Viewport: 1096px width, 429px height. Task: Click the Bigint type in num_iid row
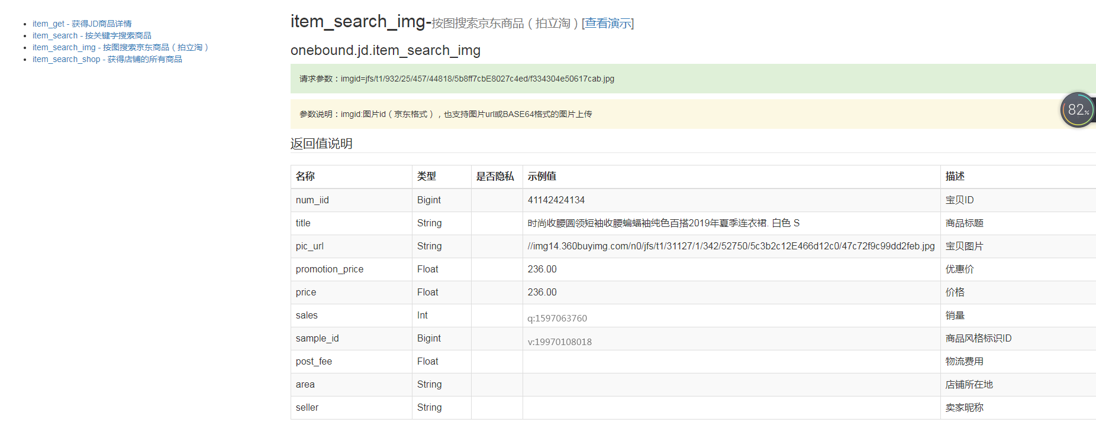pyautogui.click(x=429, y=200)
